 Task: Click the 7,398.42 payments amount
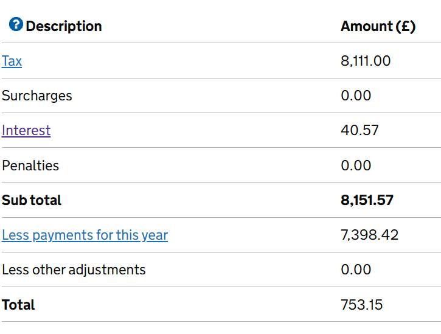click(370, 235)
